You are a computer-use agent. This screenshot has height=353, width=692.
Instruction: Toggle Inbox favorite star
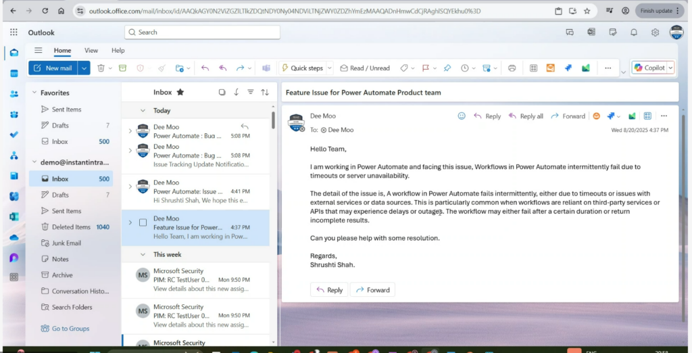[x=180, y=92]
